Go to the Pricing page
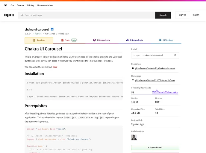The height and width of the screenshot is (153, 206). pos(31,5)
